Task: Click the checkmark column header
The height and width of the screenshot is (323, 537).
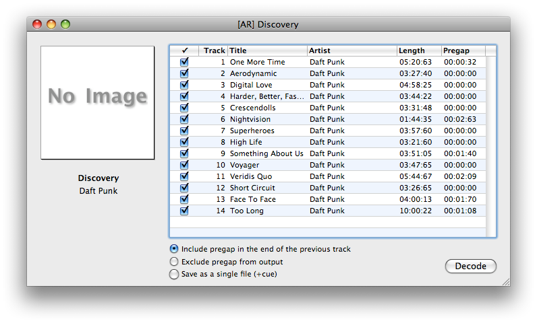Action: tap(185, 50)
